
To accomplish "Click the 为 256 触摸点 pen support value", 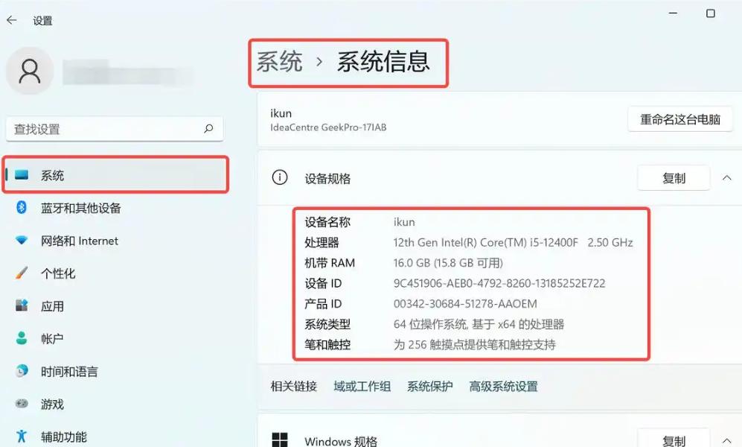I will [475, 345].
